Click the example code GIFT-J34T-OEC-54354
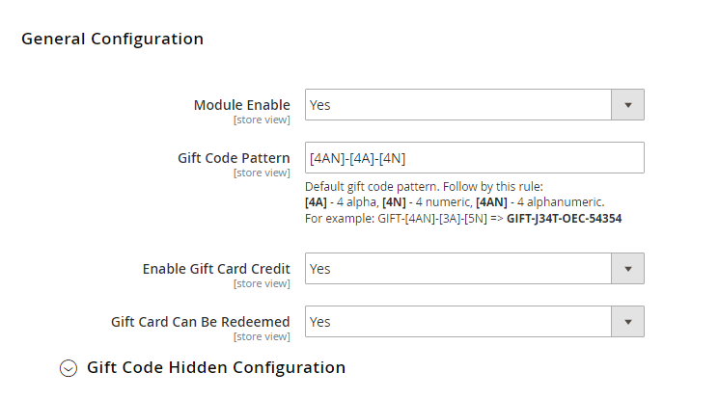The image size is (719, 399). (x=564, y=219)
